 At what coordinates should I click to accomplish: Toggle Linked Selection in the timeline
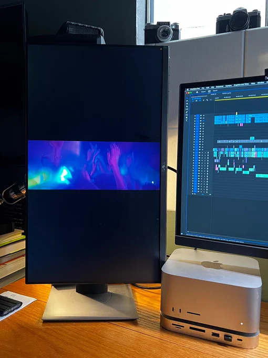(200, 101)
